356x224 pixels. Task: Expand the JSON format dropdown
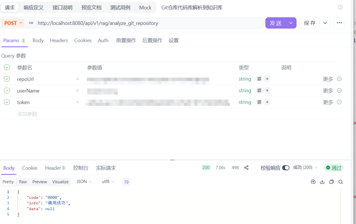click(84, 182)
